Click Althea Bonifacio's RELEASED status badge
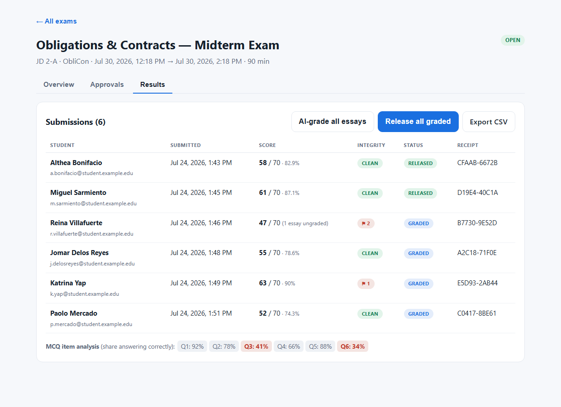This screenshot has height=407, width=561. [420, 163]
